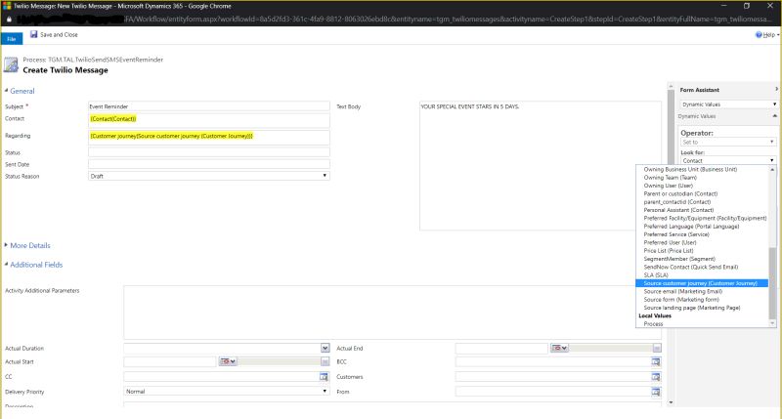Click the Actual Start date field
Image resolution: width=782 pixels, height=419 pixels.
[x=169, y=361]
